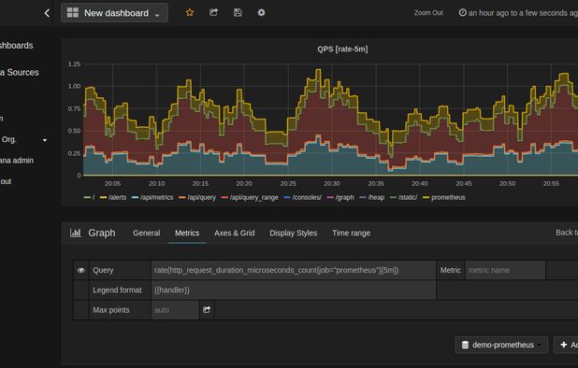Open dashboard settings gear icon
The width and height of the screenshot is (578, 368).
click(261, 12)
